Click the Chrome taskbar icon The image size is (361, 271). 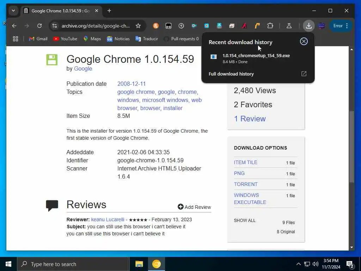(x=156, y=264)
